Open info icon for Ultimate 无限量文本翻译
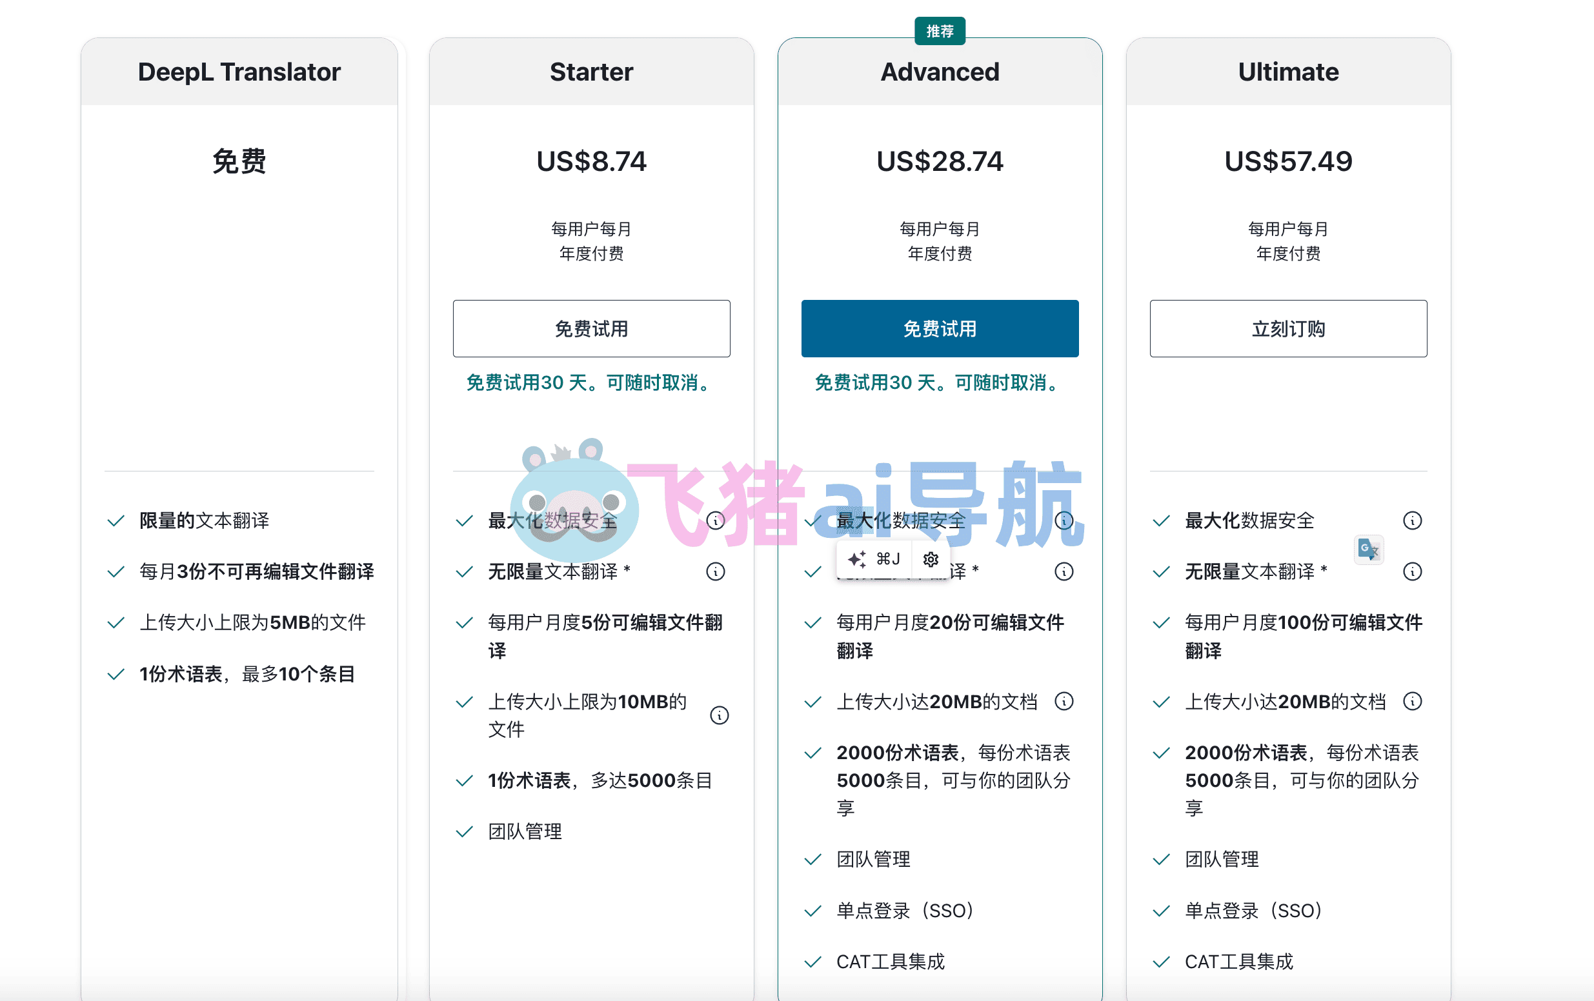The height and width of the screenshot is (1001, 1594). [1413, 571]
